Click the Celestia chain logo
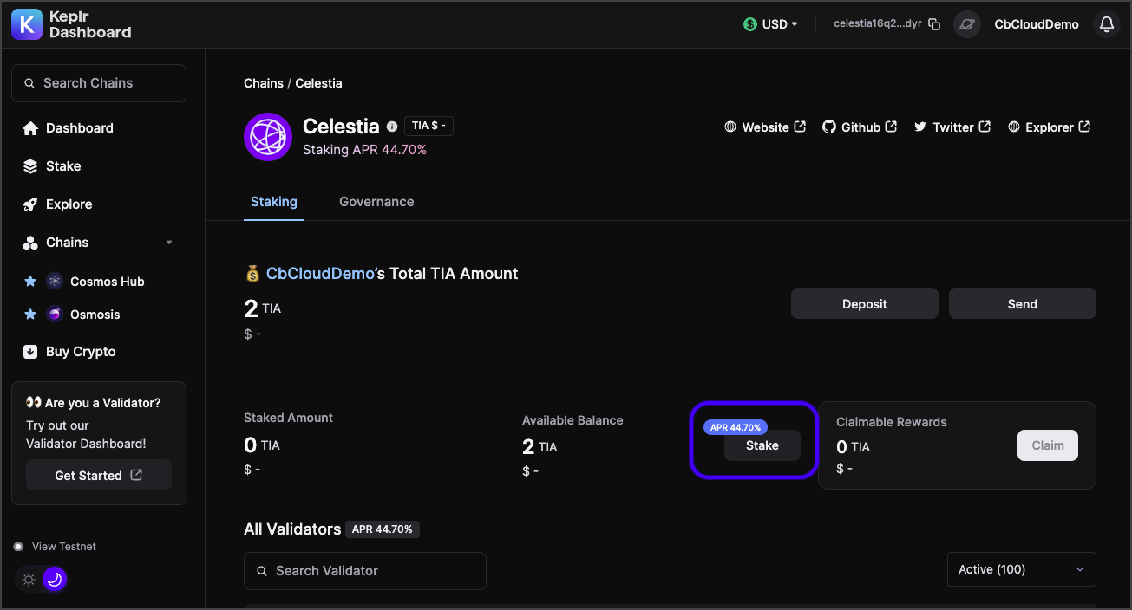Image resolution: width=1132 pixels, height=610 pixels. pos(268,137)
